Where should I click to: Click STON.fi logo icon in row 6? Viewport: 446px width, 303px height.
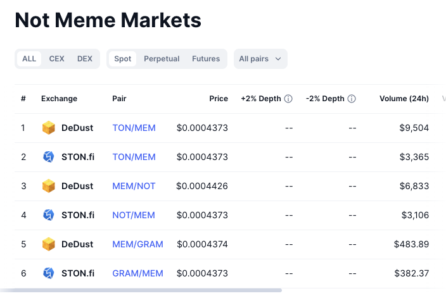(49, 273)
